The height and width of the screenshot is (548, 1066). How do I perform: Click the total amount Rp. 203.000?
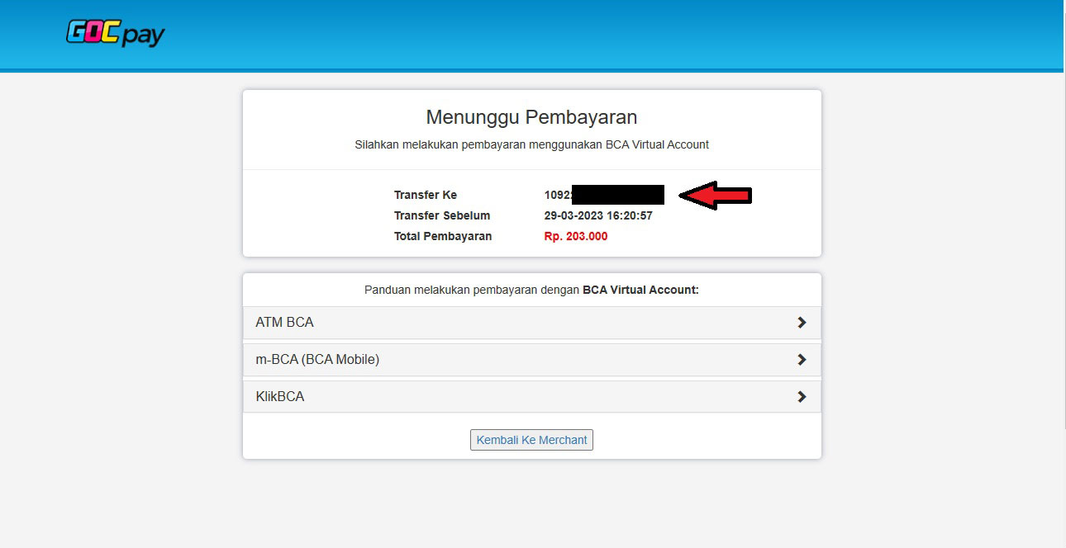[575, 236]
